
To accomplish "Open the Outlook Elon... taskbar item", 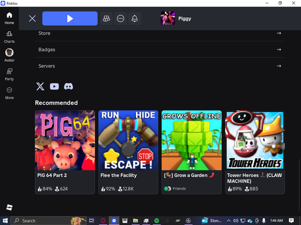I will click(211, 221).
